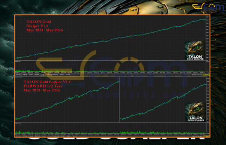Image resolution: width=226 pixels, height=145 pixels.
Task: Open the Overview tab in the upper tester panel
Action: (18, 75)
